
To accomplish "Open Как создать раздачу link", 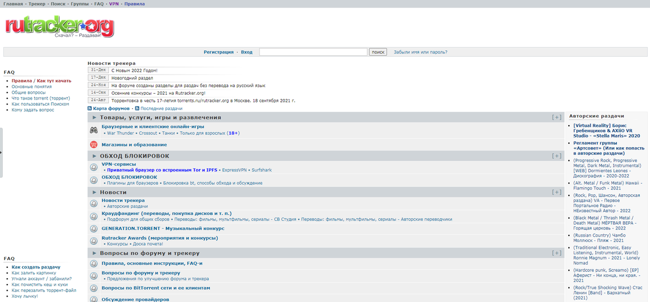I will pyautogui.click(x=36, y=267).
